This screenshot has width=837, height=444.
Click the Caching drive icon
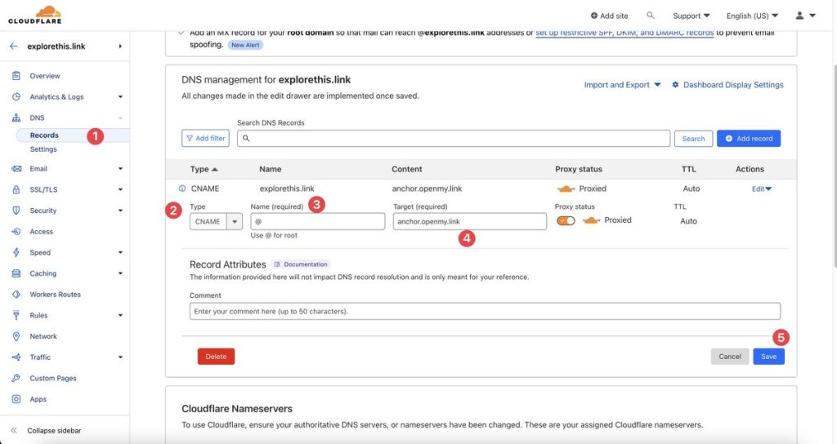16,273
